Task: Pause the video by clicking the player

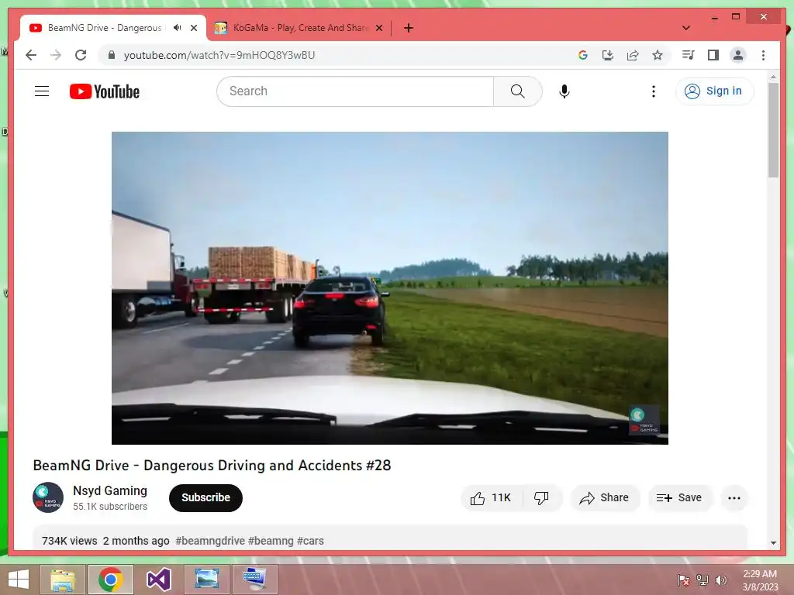Action: point(390,288)
